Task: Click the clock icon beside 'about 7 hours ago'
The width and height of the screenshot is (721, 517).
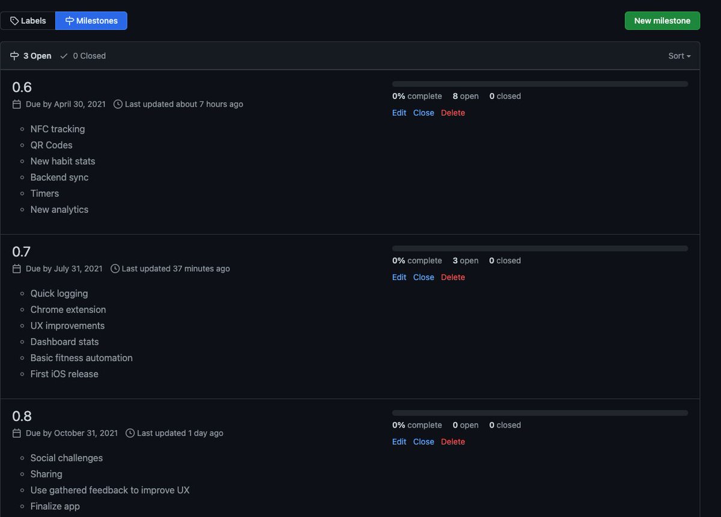Action: click(118, 104)
